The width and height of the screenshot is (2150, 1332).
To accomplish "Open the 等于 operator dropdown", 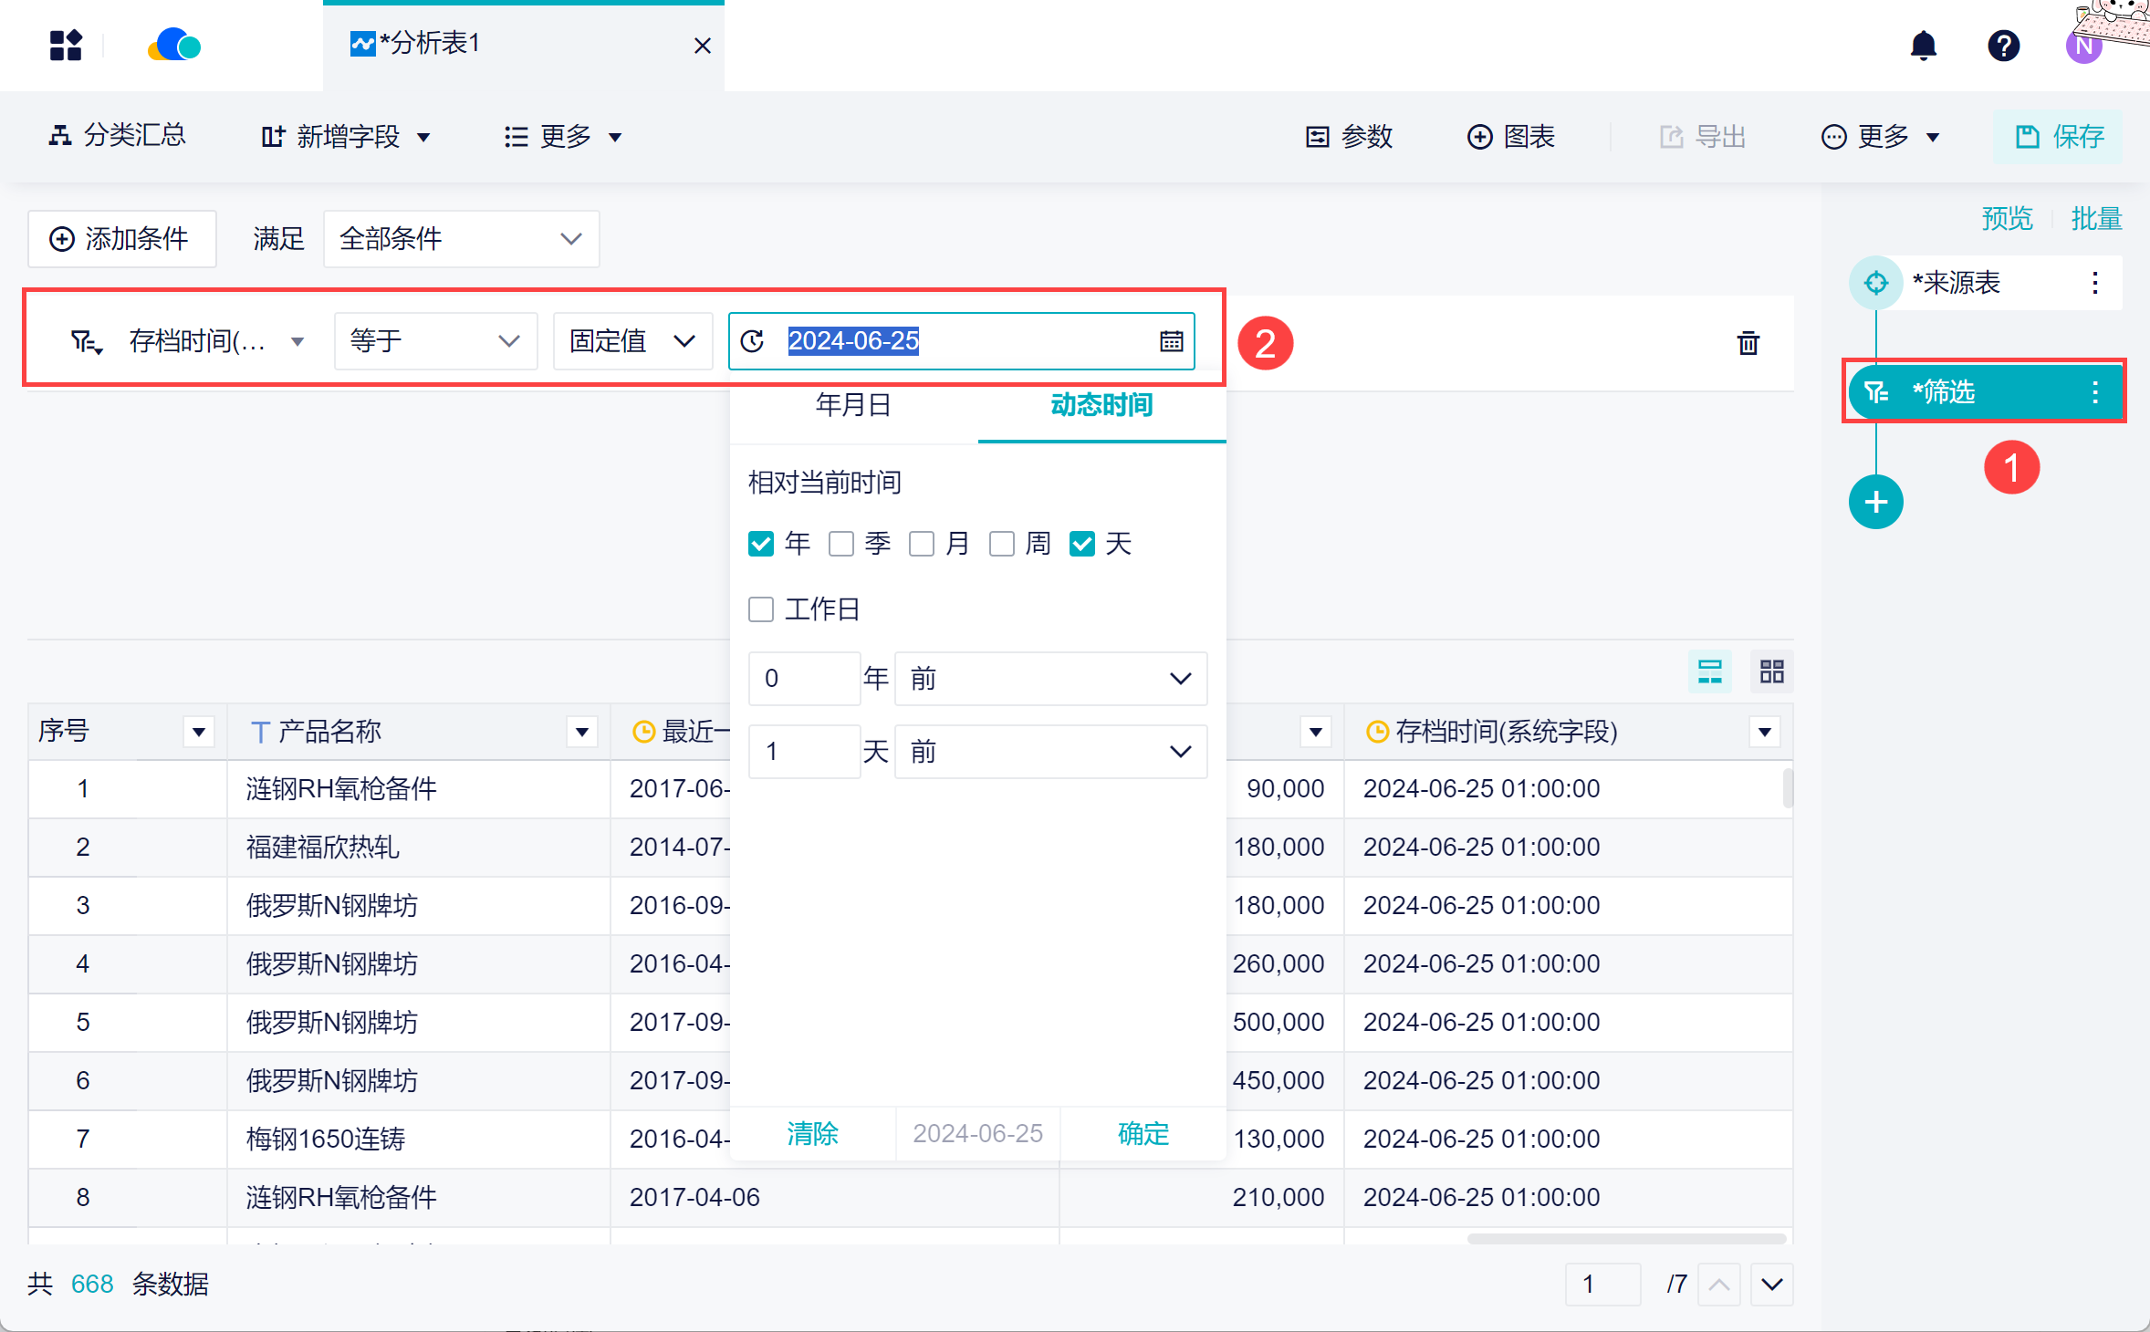I will [435, 341].
